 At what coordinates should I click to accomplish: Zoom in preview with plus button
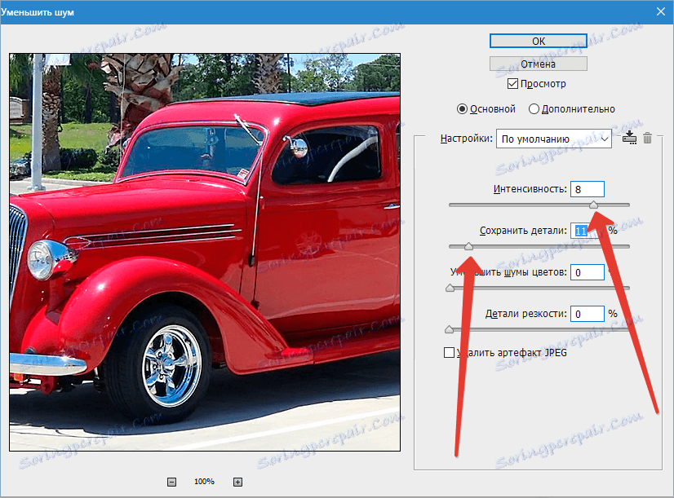coord(238,482)
